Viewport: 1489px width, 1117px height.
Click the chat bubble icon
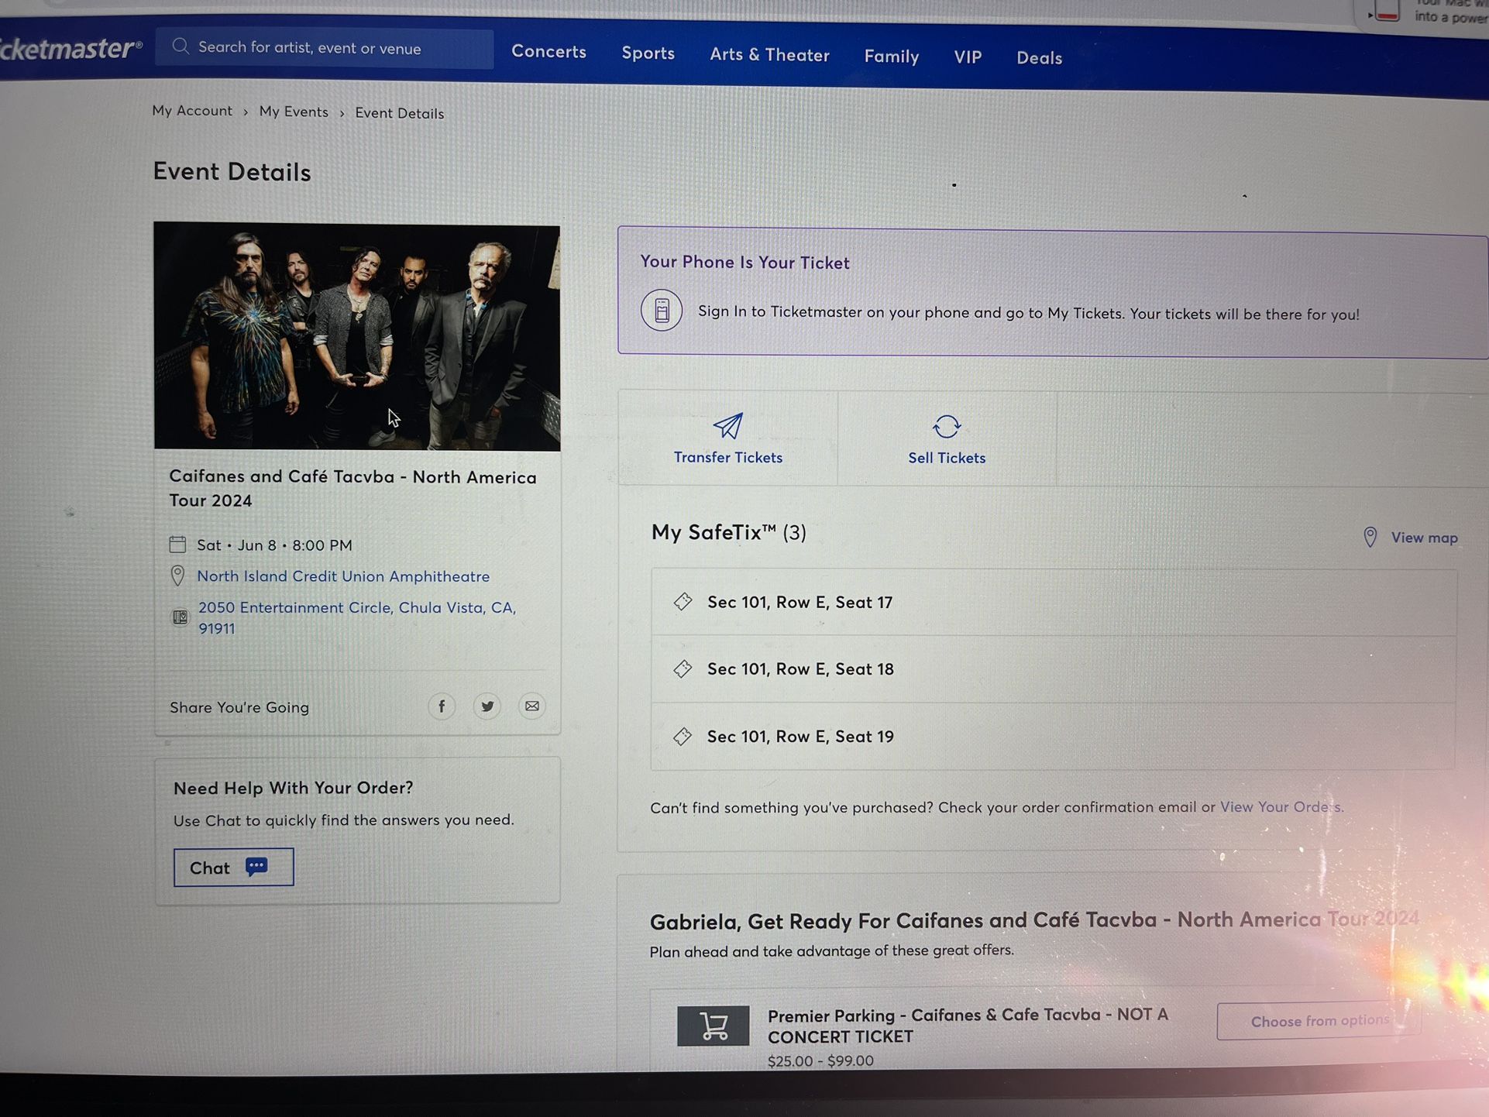(x=256, y=866)
